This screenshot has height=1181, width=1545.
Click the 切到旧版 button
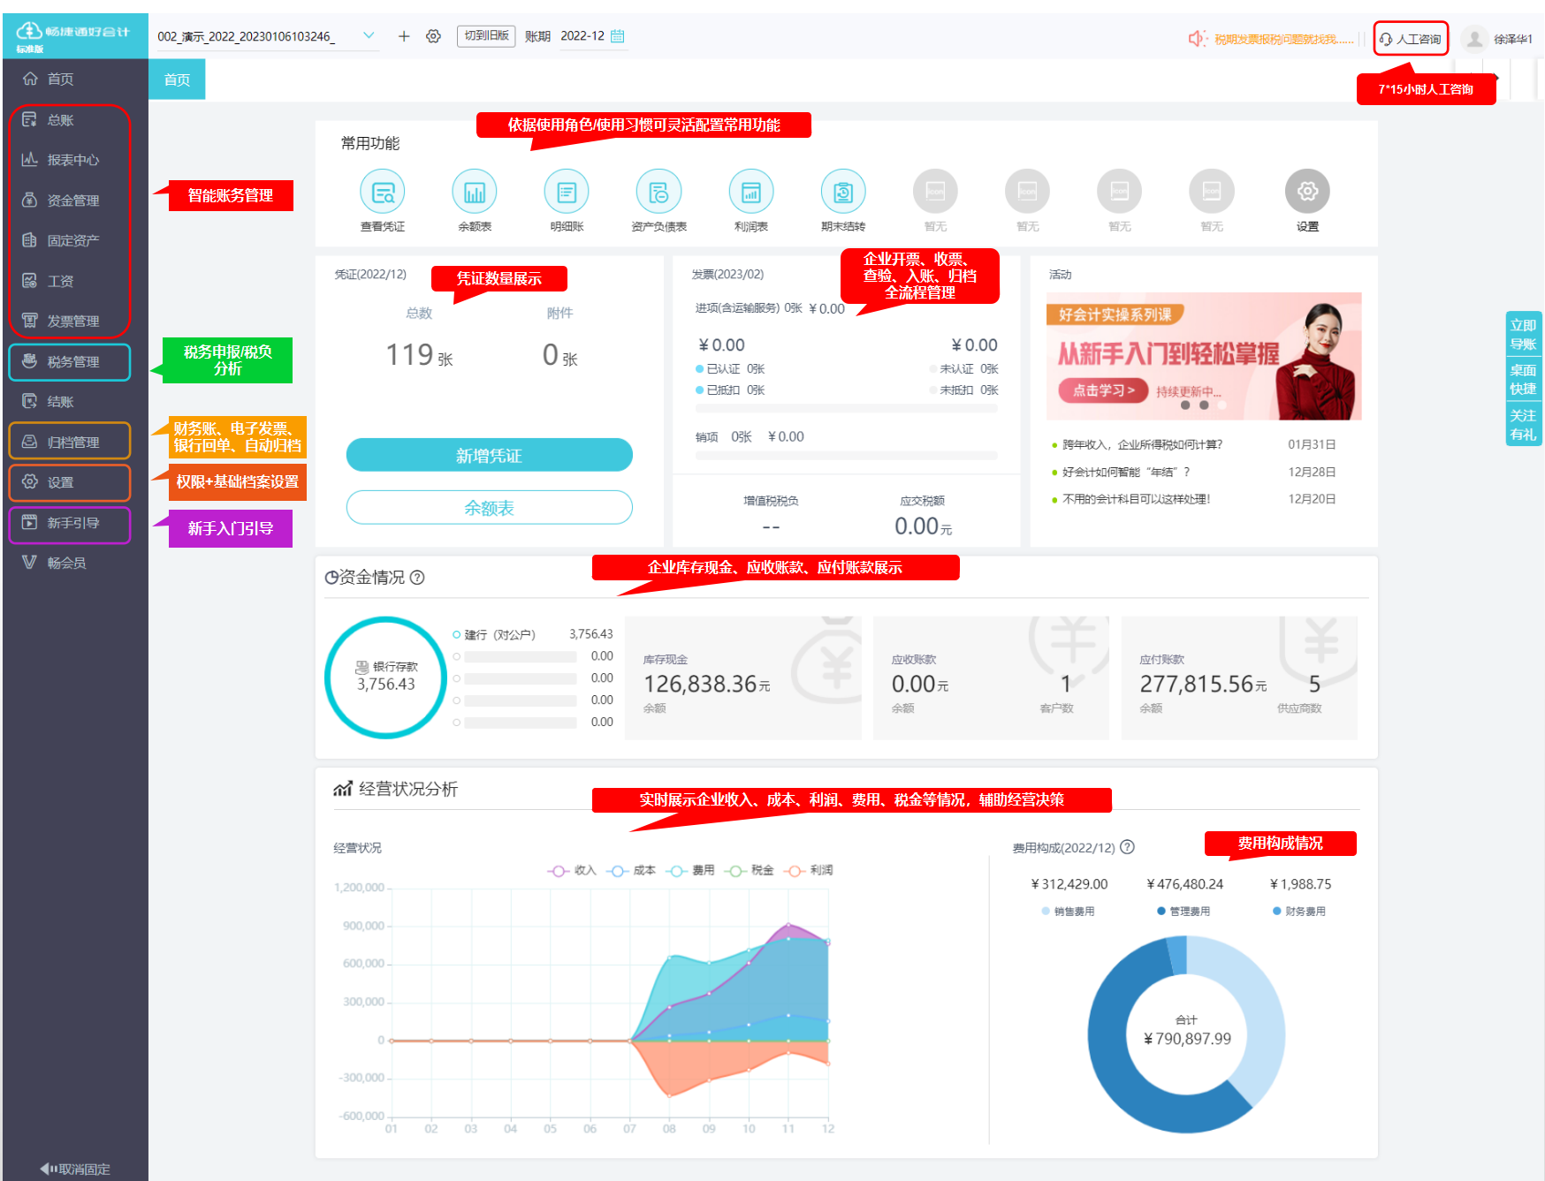pos(486,36)
